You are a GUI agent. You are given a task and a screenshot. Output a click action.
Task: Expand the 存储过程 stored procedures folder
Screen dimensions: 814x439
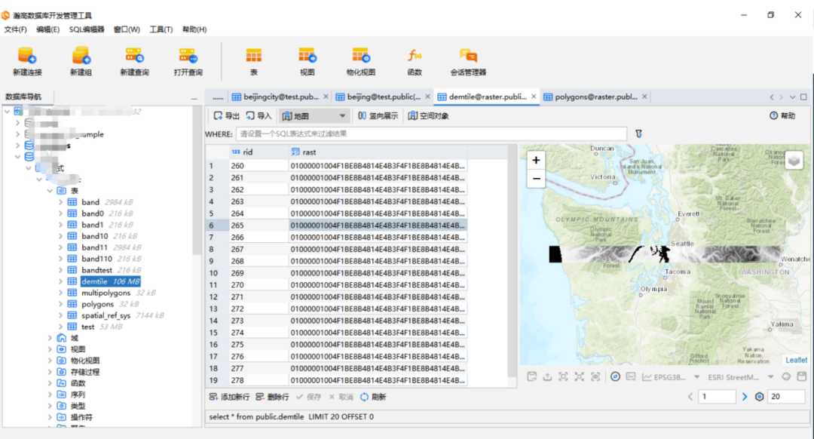pos(50,372)
